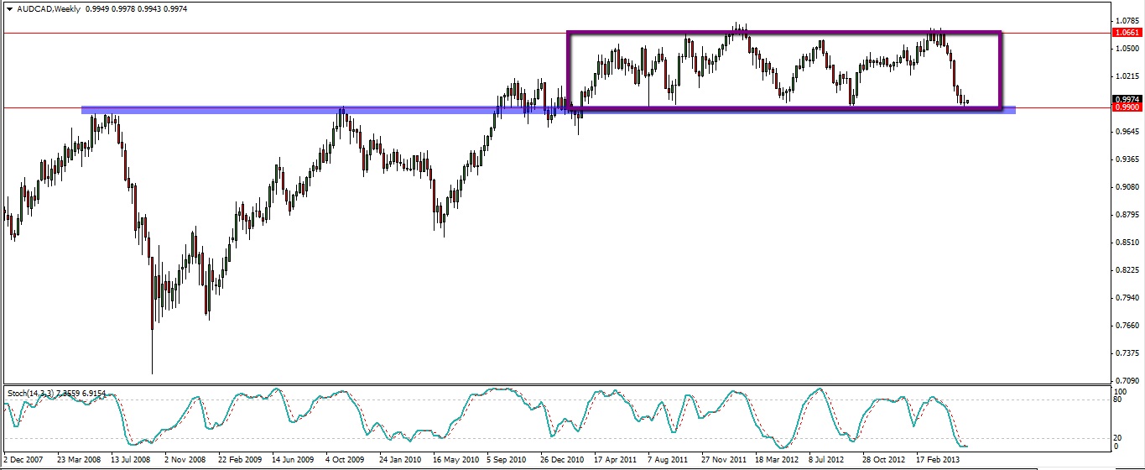Click the 0.7090 price axis value
Screen dimensions: 1145x470
click(1127, 380)
